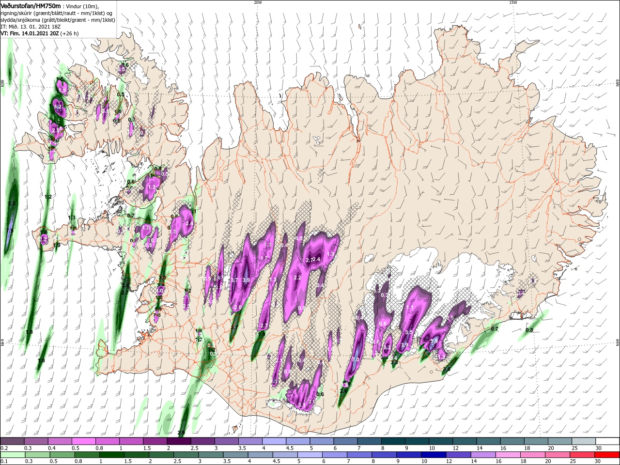Click the 2.2 snowfall value on the map
620x465 pixels.
pyautogui.click(x=298, y=278)
